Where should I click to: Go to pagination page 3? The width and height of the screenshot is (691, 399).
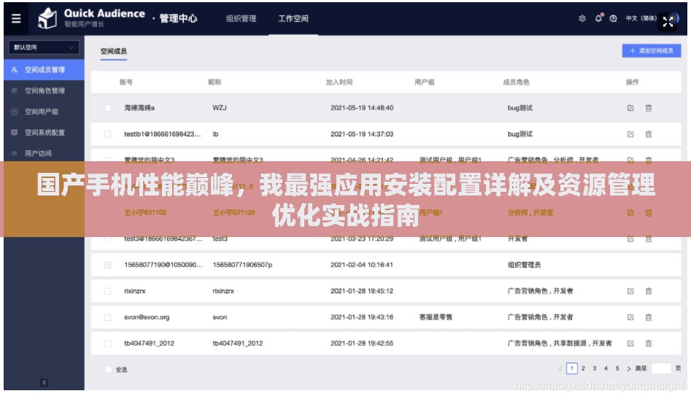pos(595,368)
